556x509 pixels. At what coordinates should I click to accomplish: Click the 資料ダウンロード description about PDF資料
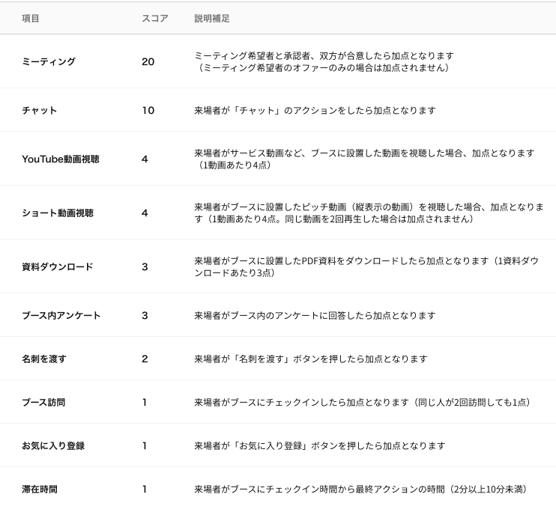[x=366, y=266]
